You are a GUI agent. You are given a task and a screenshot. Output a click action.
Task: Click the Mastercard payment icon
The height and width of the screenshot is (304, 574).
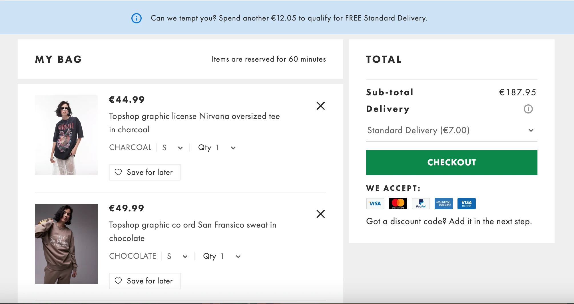[398, 204]
